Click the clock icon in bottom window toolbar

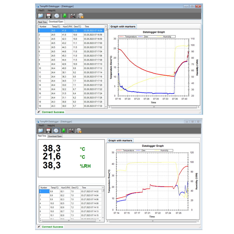click(56, 130)
